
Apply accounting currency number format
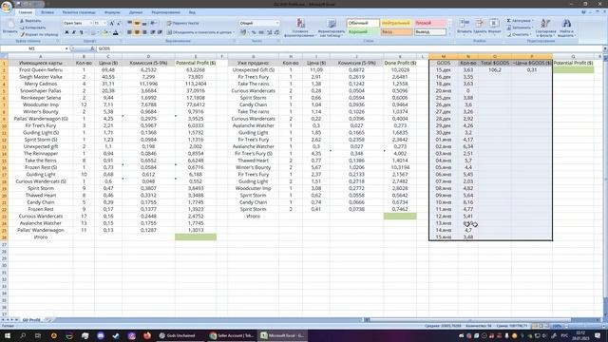(x=244, y=32)
